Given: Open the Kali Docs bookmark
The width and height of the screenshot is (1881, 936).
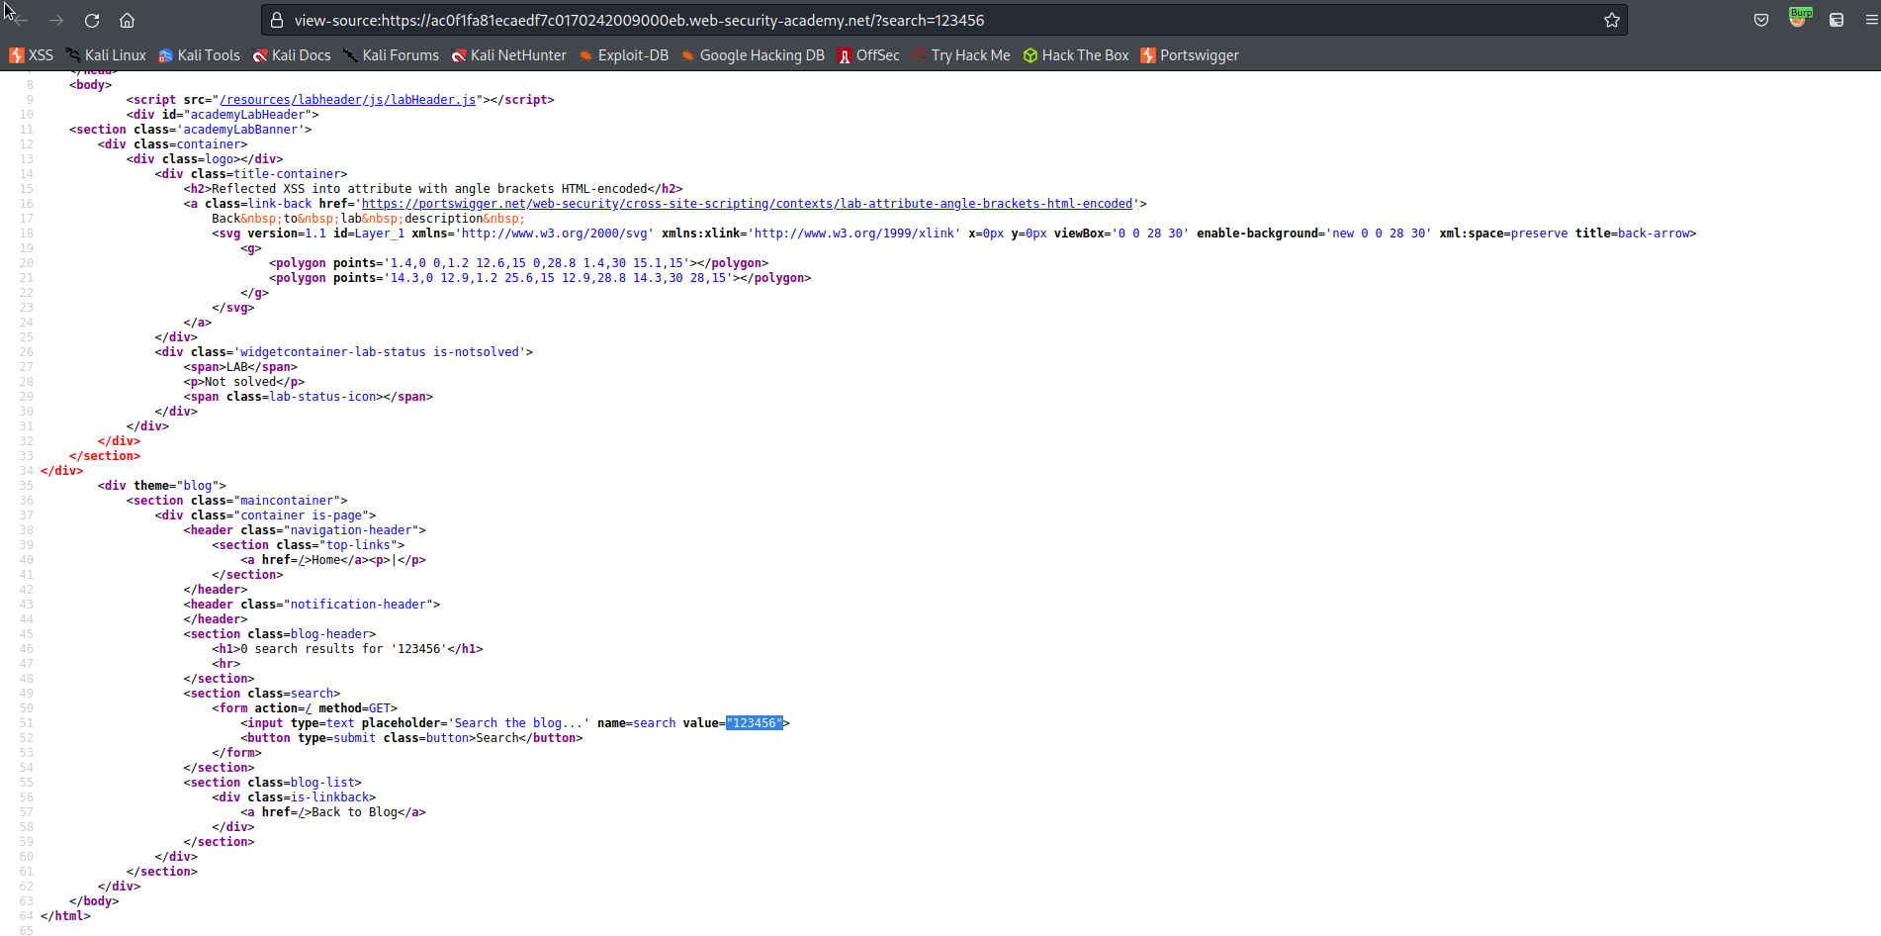Looking at the screenshot, I should [292, 55].
